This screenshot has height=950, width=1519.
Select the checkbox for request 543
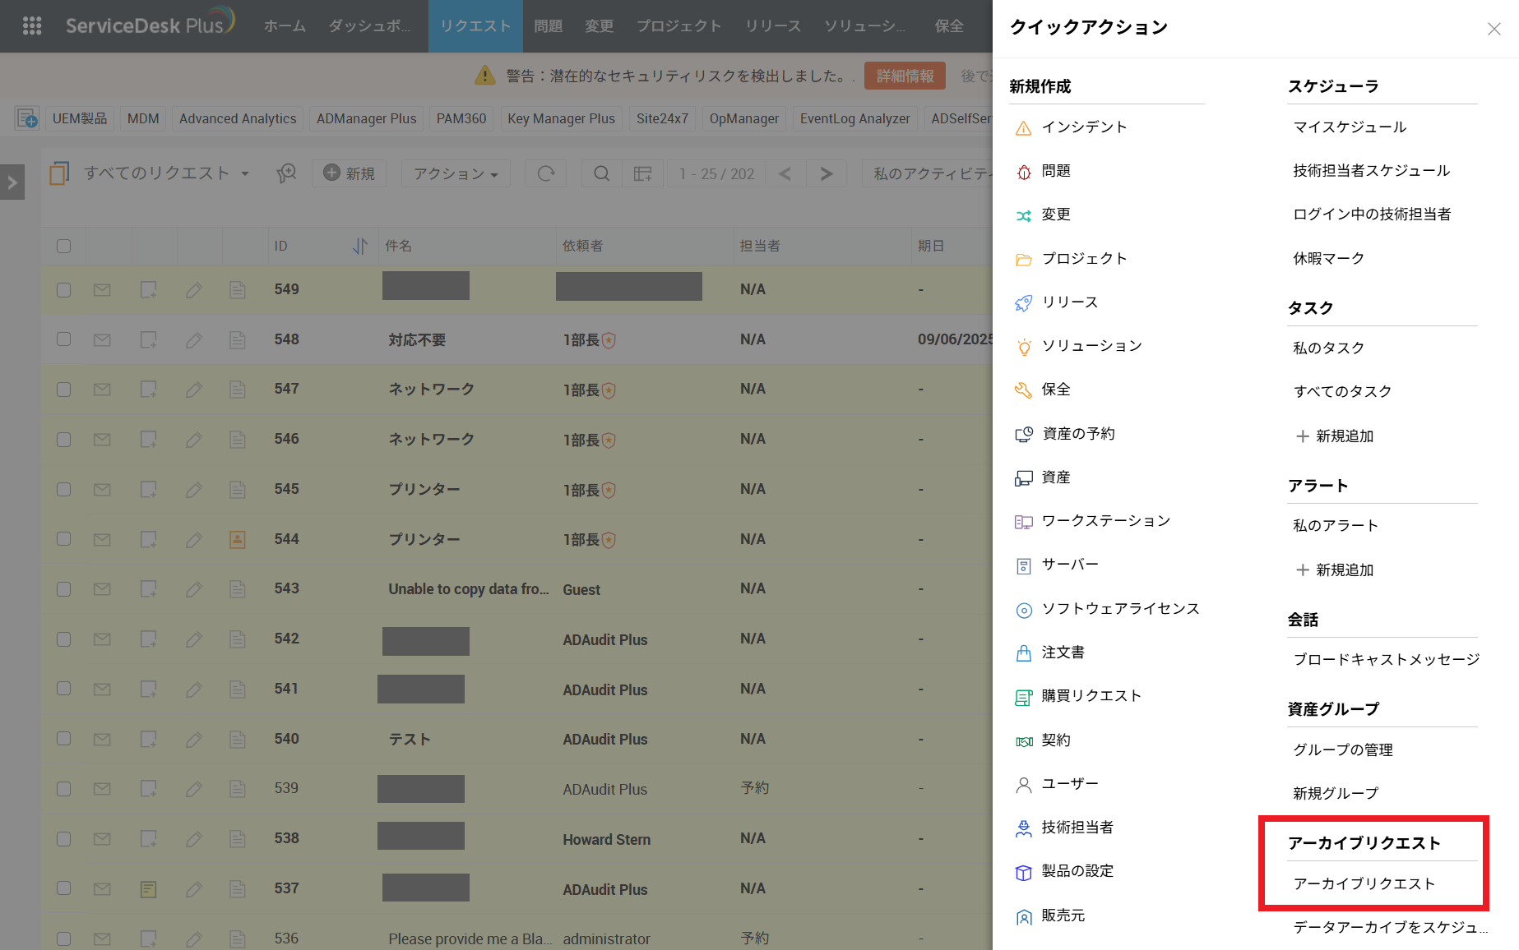[x=63, y=589]
